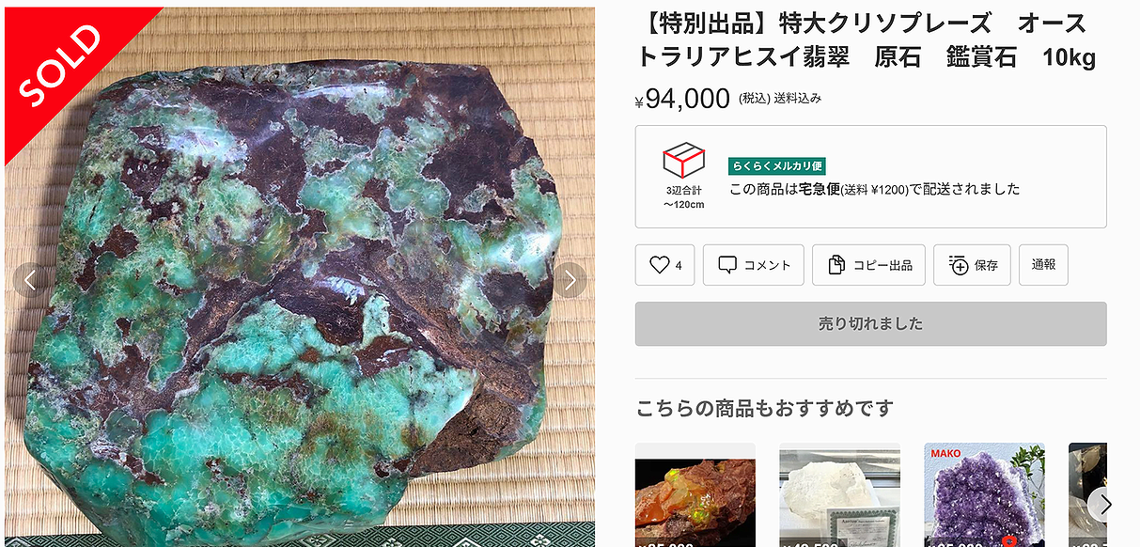1140x547 pixels.
Task: Open the 通報 report button
Action: click(x=1043, y=265)
